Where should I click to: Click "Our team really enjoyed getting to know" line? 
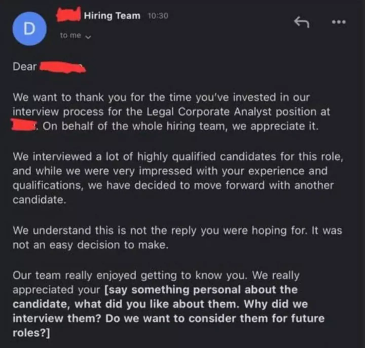[x=117, y=275]
